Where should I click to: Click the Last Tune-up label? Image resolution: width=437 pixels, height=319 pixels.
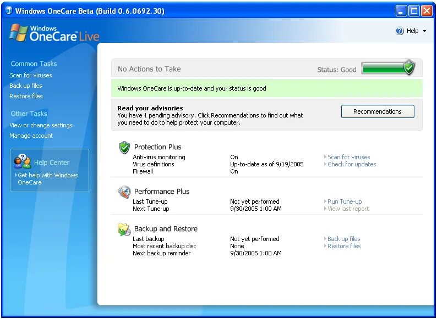click(150, 202)
